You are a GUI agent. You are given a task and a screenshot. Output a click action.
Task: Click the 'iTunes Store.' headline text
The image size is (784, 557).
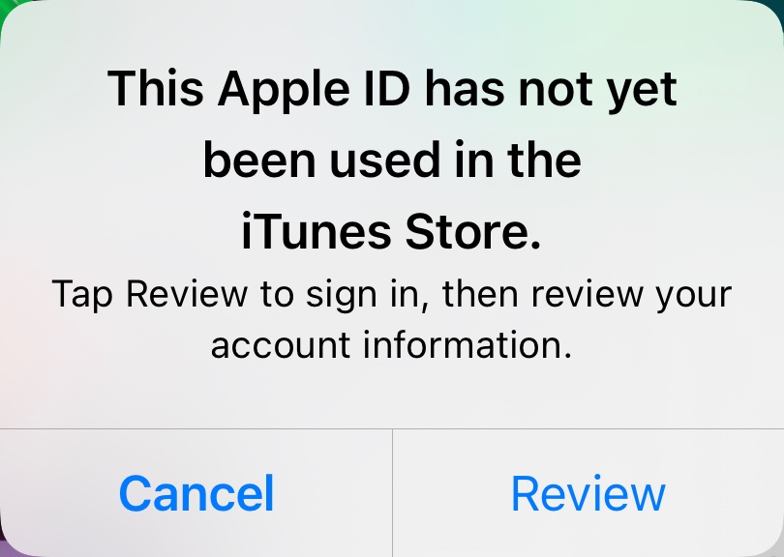coord(391,232)
